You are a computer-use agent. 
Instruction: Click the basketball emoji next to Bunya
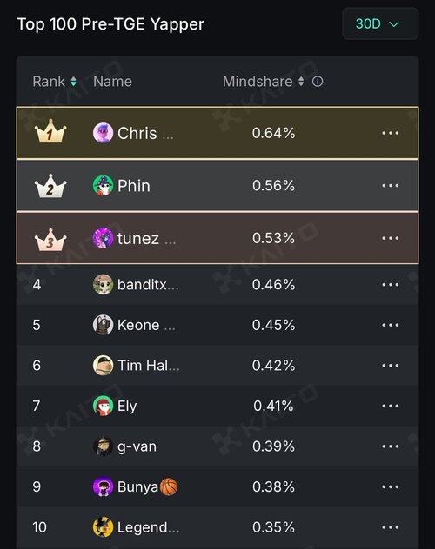(169, 486)
